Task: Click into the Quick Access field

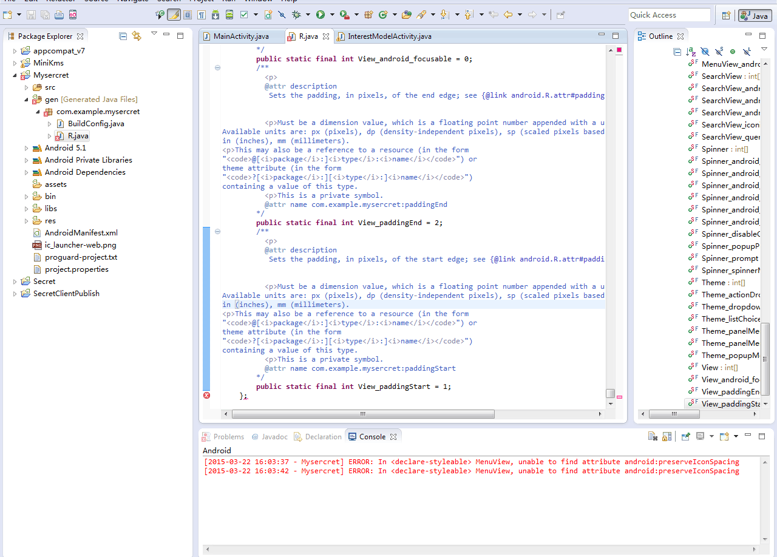Action: pyautogui.click(x=669, y=15)
